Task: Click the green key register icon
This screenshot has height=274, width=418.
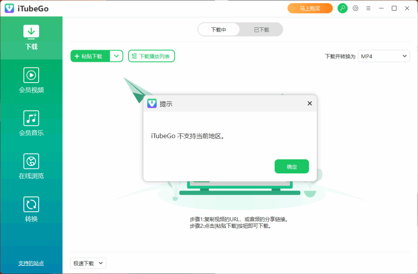Action: 342,8
